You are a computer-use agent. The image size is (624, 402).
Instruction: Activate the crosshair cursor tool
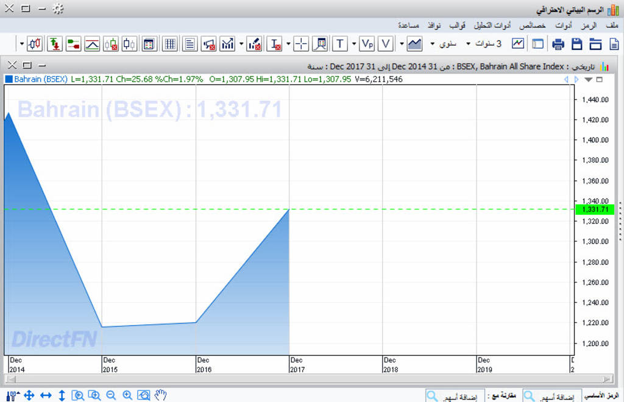pos(301,44)
